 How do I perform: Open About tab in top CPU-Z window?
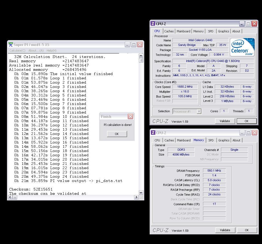point(236,31)
